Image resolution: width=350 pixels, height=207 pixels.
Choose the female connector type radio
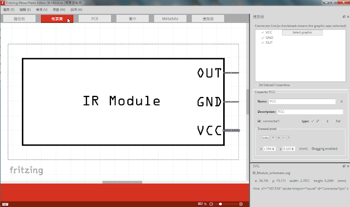click(323, 121)
